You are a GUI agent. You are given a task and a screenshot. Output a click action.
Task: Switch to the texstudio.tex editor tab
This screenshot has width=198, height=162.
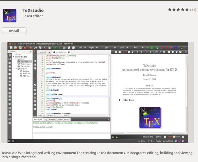point(61,52)
